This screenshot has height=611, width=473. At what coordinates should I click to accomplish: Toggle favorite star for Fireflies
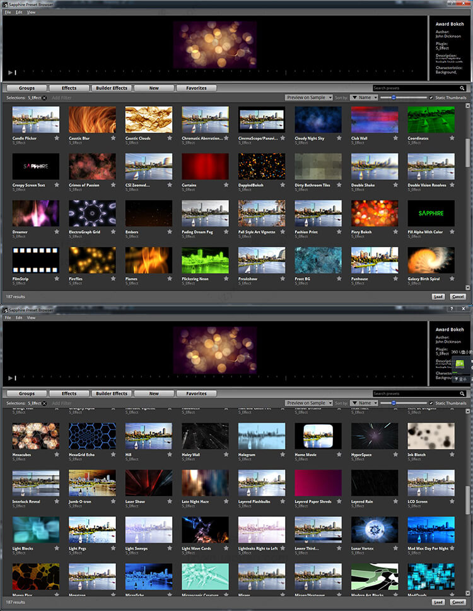(114, 278)
